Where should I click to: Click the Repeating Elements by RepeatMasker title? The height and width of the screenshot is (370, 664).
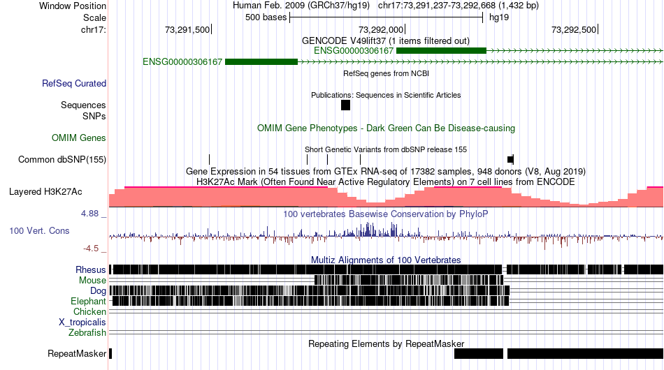(386, 343)
